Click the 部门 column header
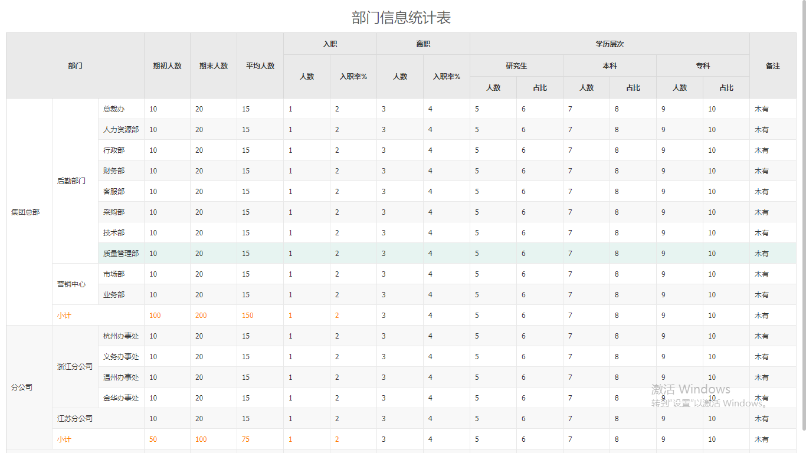 75,65
